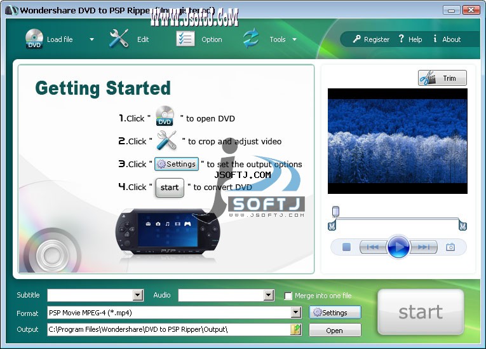Expand the Tools dropdown arrow
This screenshot has width=486, height=349.
click(294, 39)
